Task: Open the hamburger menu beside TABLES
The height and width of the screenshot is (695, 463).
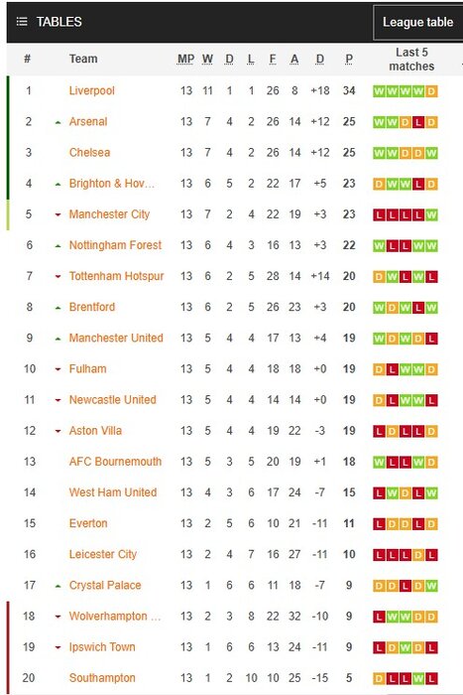Action: [x=22, y=22]
